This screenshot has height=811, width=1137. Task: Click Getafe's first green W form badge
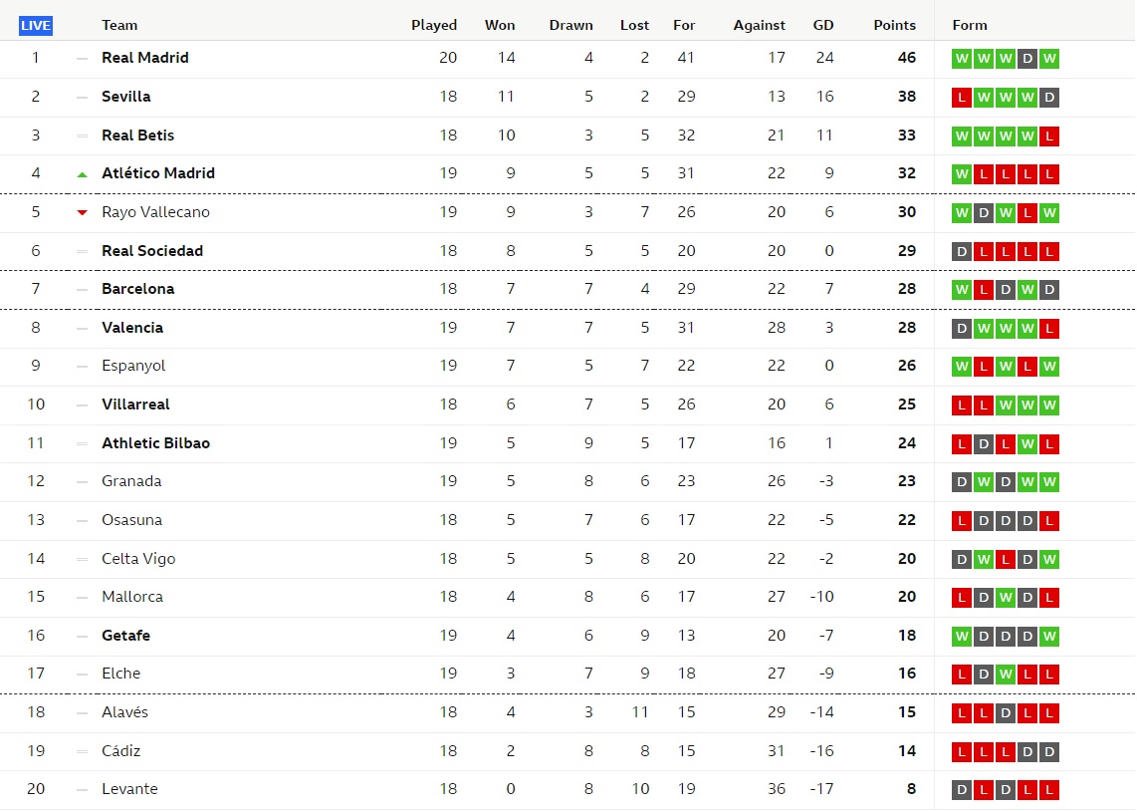tap(962, 637)
